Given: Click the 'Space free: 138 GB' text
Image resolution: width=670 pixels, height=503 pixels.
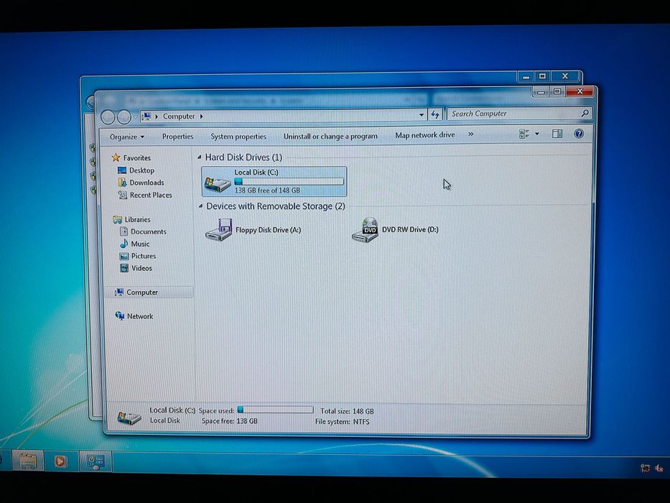Looking at the screenshot, I should [x=230, y=421].
